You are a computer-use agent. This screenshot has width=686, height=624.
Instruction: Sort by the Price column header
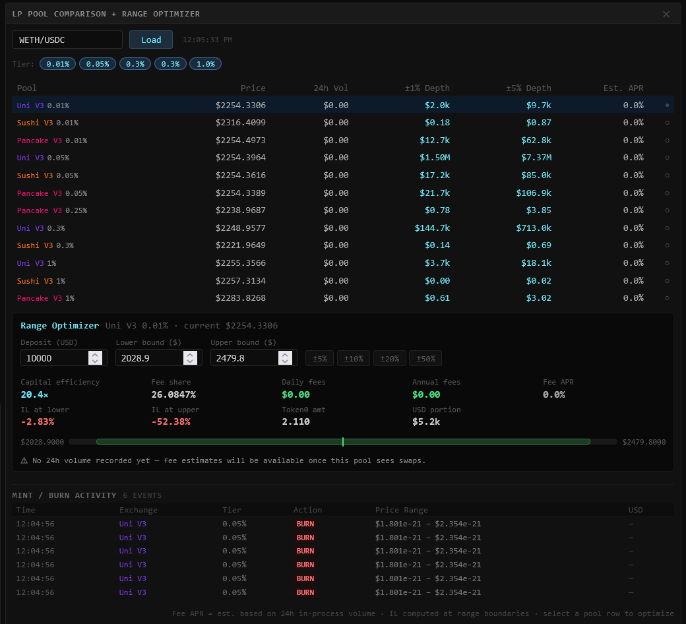click(253, 88)
